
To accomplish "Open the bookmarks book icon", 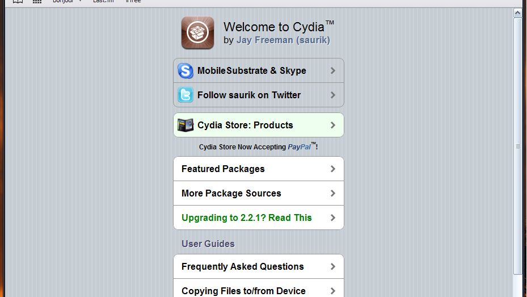I will tap(18, 2).
